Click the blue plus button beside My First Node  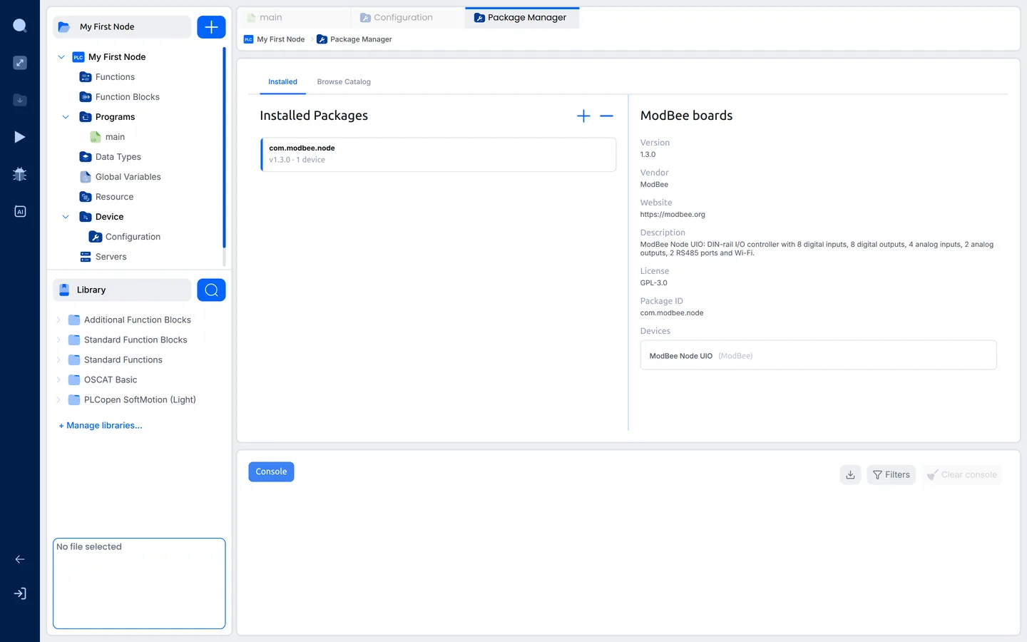coord(211,27)
